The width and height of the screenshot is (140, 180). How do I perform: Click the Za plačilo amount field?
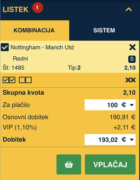click(110, 105)
